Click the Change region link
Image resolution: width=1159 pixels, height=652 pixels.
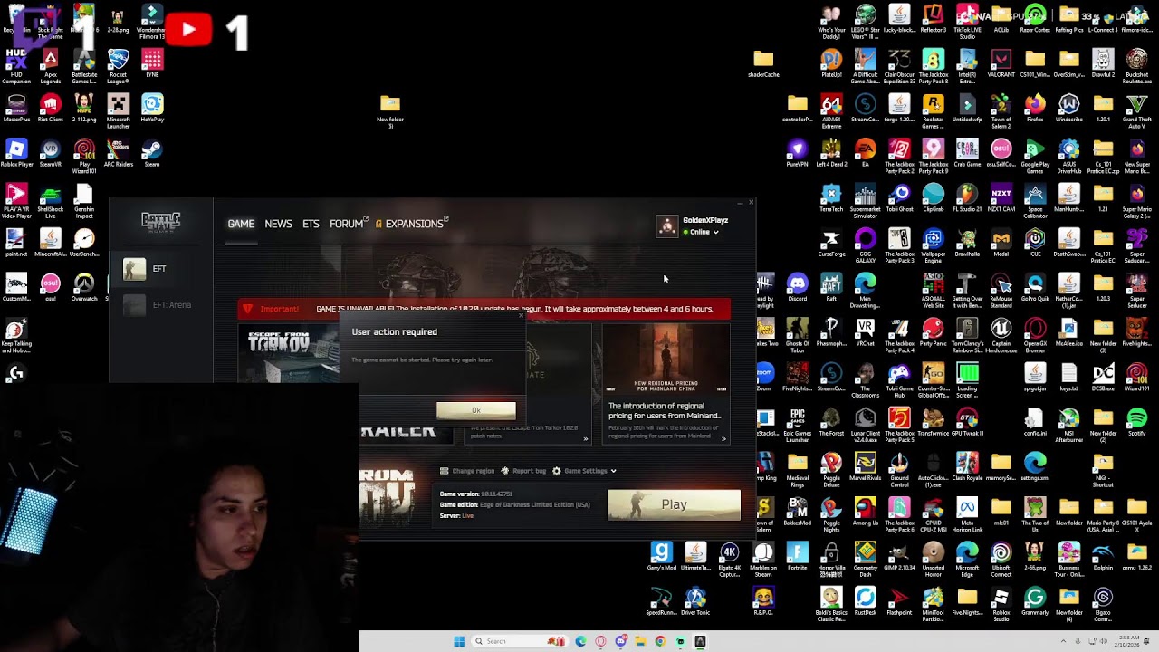point(467,471)
